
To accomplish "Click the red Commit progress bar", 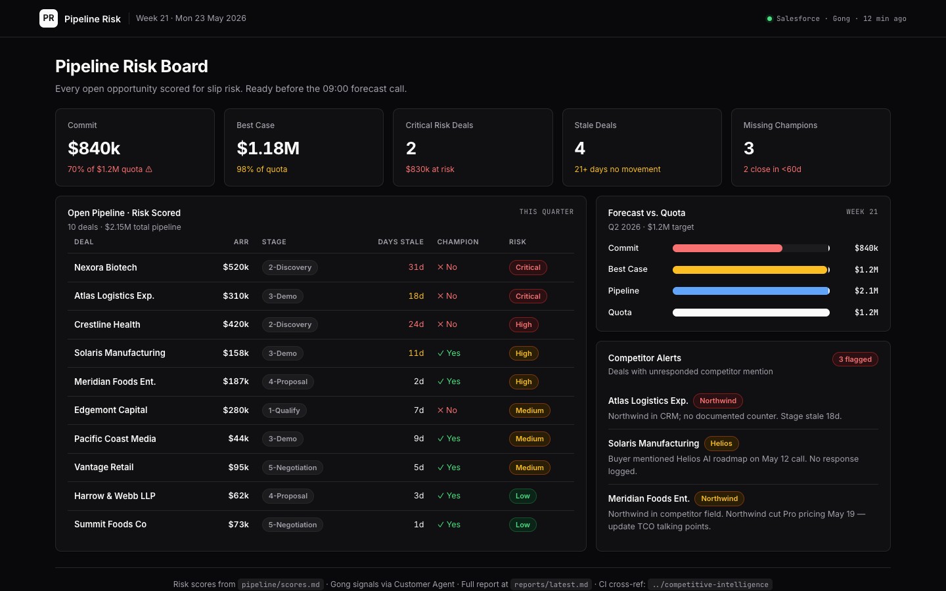I will tap(727, 248).
